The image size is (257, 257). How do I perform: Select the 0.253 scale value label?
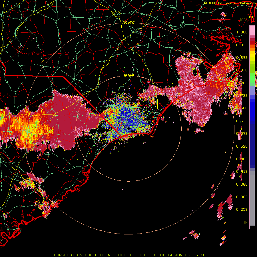coord(242,210)
